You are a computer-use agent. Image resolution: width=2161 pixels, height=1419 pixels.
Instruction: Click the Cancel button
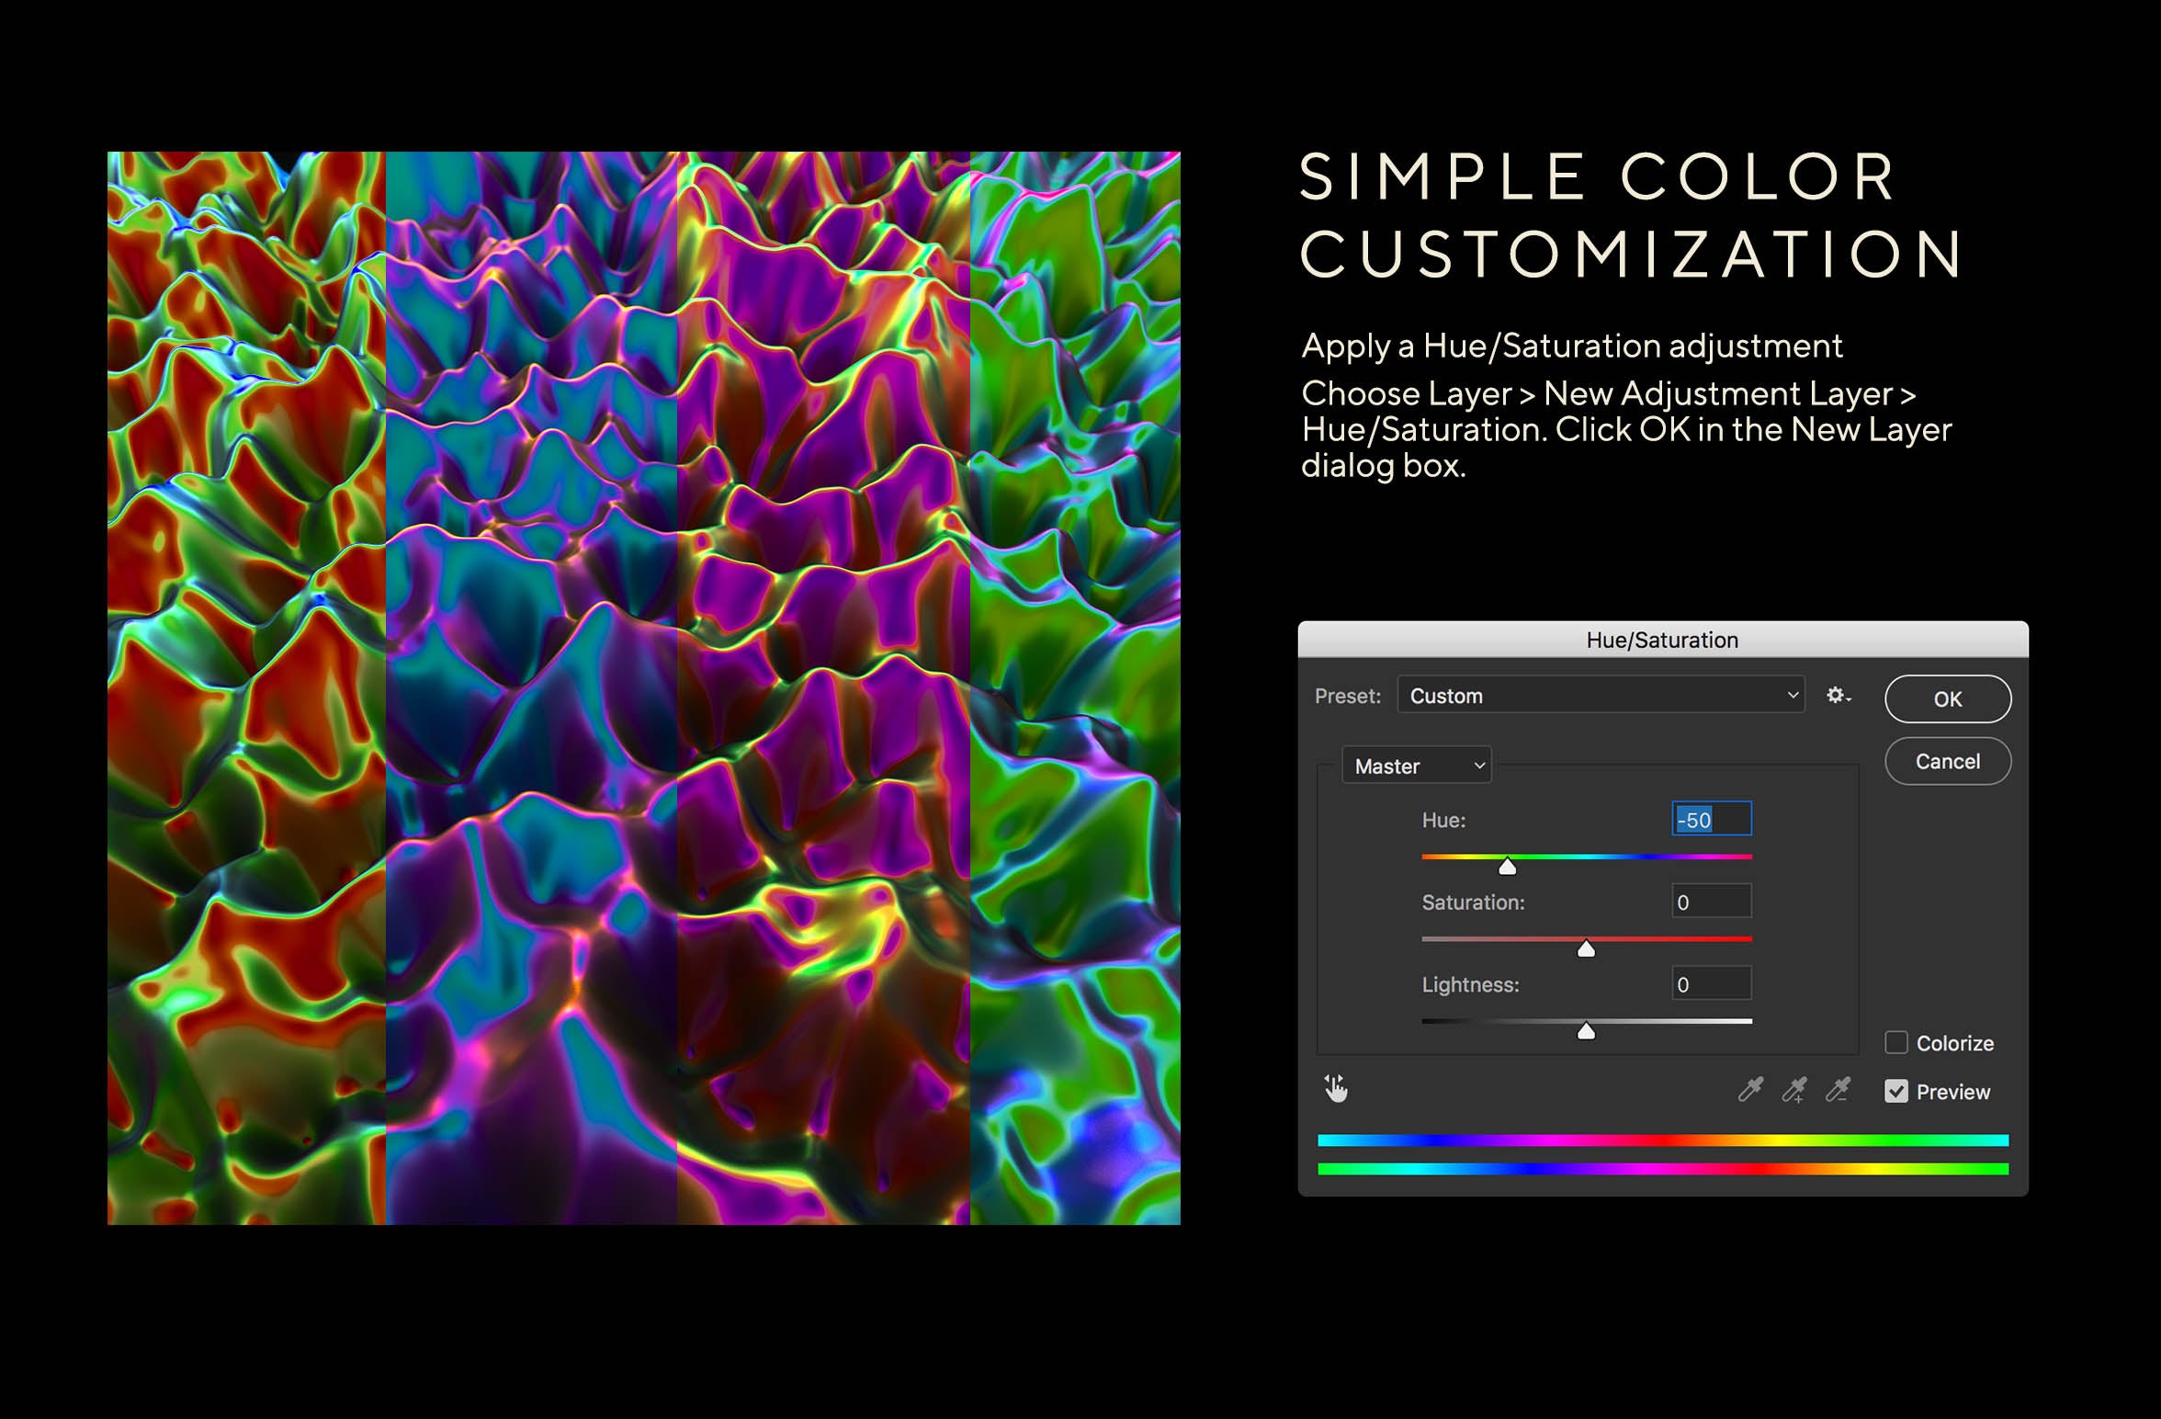[1947, 762]
